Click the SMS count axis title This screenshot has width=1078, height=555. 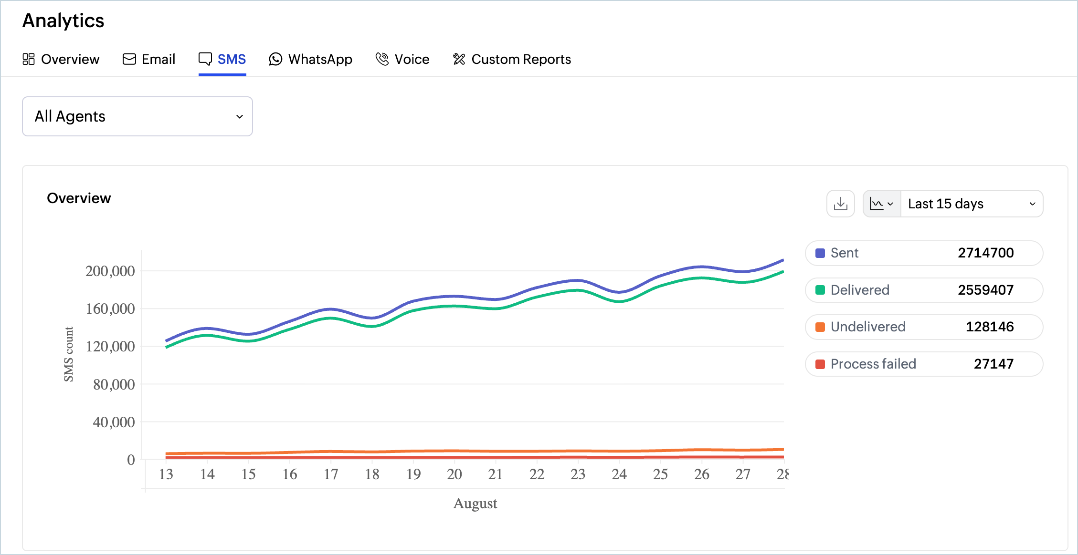69,354
